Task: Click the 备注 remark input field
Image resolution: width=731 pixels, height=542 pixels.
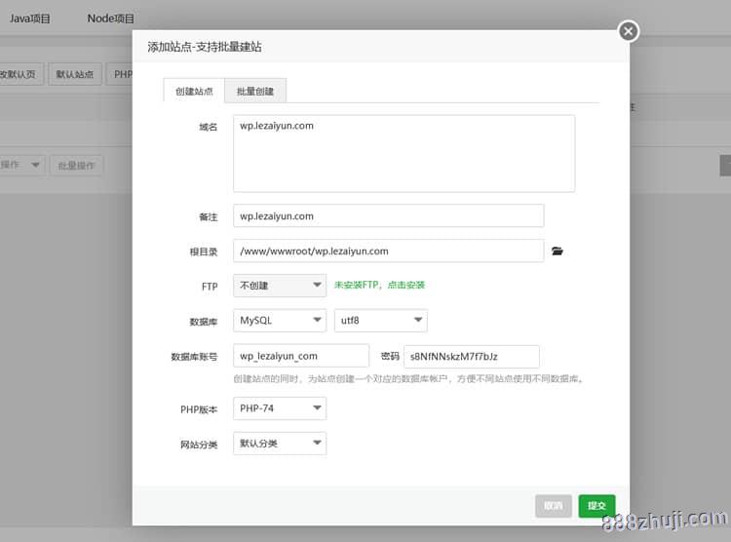Action: tap(388, 215)
